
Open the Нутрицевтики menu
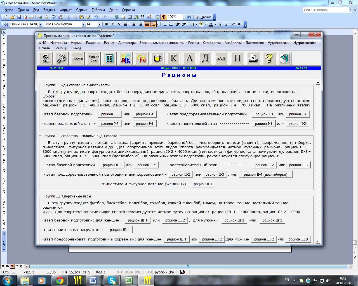[x=278, y=43]
